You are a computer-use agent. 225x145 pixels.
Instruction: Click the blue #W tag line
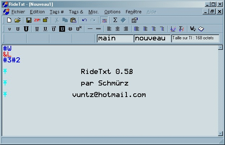[x=7, y=48]
